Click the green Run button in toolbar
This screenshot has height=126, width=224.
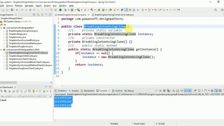72,10
